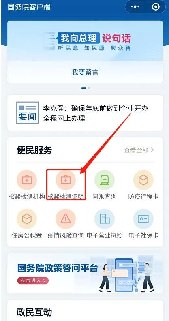Tap 我要留言 button
169x321 pixels.
click(x=85, y=72)
